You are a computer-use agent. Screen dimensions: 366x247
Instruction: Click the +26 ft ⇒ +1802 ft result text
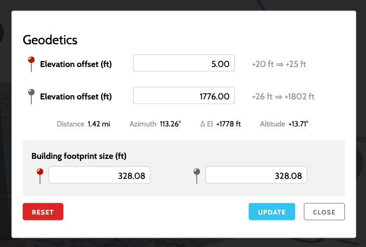point(283,97)
